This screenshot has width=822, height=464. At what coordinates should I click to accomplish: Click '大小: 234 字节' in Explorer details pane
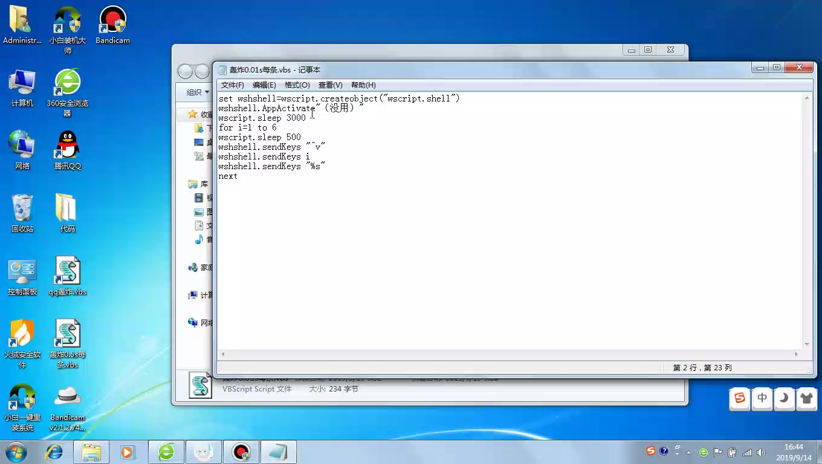(334, 389)
